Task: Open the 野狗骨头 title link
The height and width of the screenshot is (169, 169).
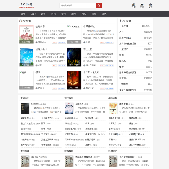Action: (x=35, y=104)
